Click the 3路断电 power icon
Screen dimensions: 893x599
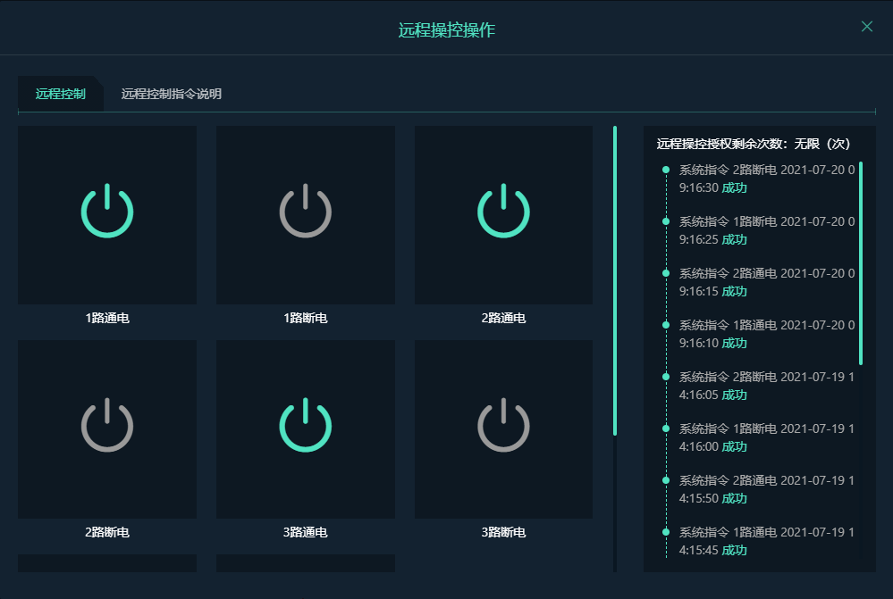502,427
